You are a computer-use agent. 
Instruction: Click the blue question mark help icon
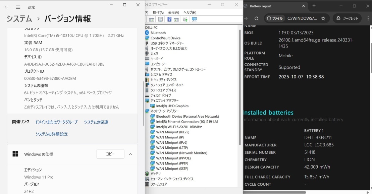coord(169,19)
